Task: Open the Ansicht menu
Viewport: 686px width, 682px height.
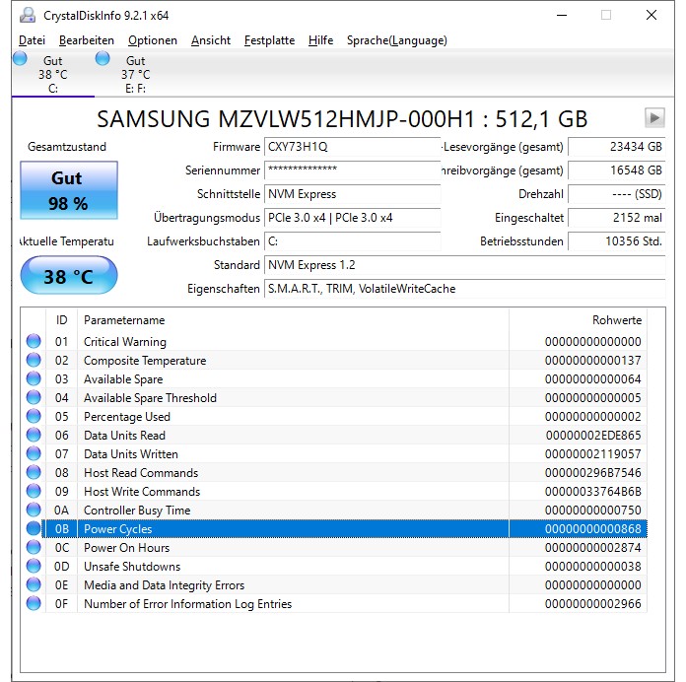Action: (211, 40)
